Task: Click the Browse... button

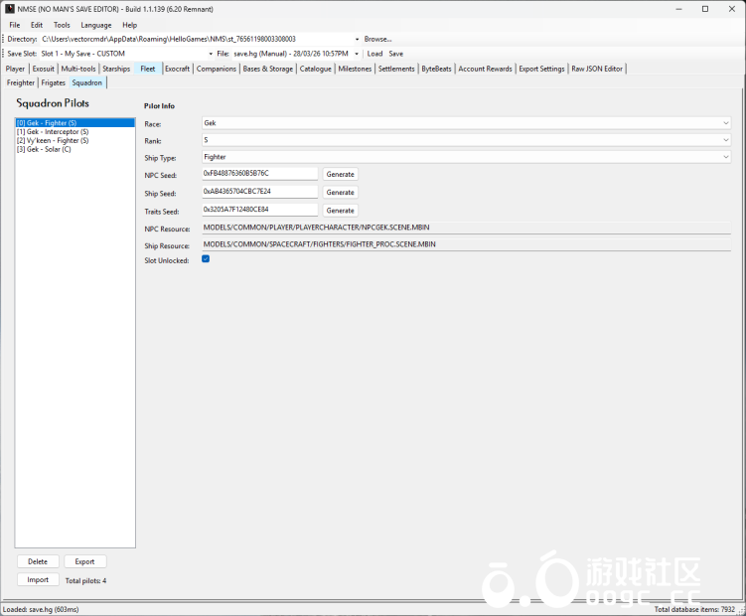Action: (x=377, y=39)
